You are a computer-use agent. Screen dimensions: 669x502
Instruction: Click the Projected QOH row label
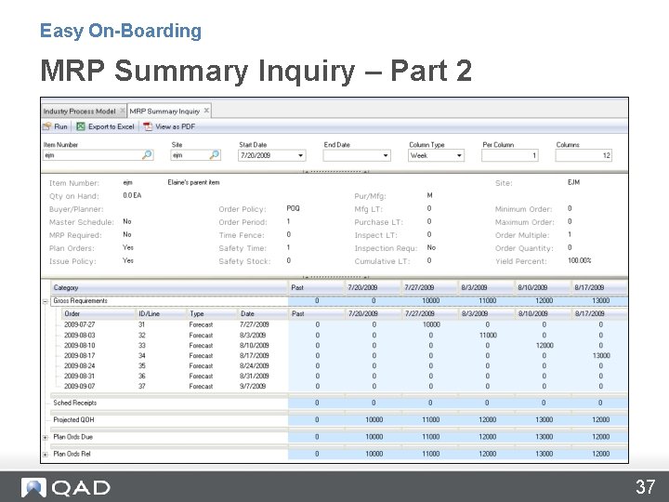click(73, 419)
